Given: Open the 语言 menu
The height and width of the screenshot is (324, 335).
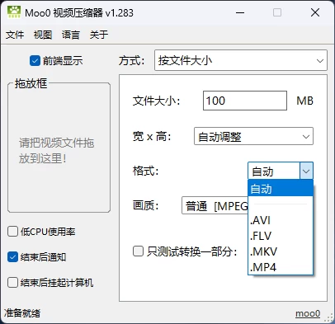Looking at the screenshot, I should click(x=71, y=35).
